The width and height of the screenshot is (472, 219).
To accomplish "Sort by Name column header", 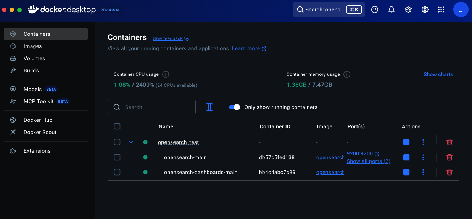I will coord(166,126).
